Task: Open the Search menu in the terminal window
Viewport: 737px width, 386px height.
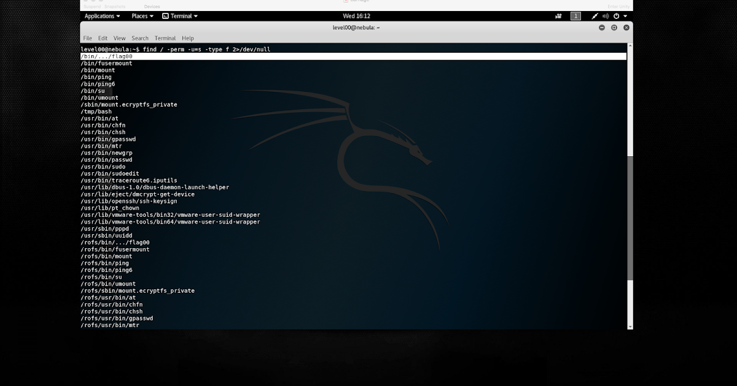Action: point(140,38)
